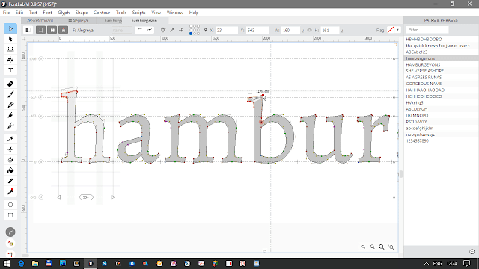
Task: Open the Flag color dropdown
Action: [x=397, y=30]
